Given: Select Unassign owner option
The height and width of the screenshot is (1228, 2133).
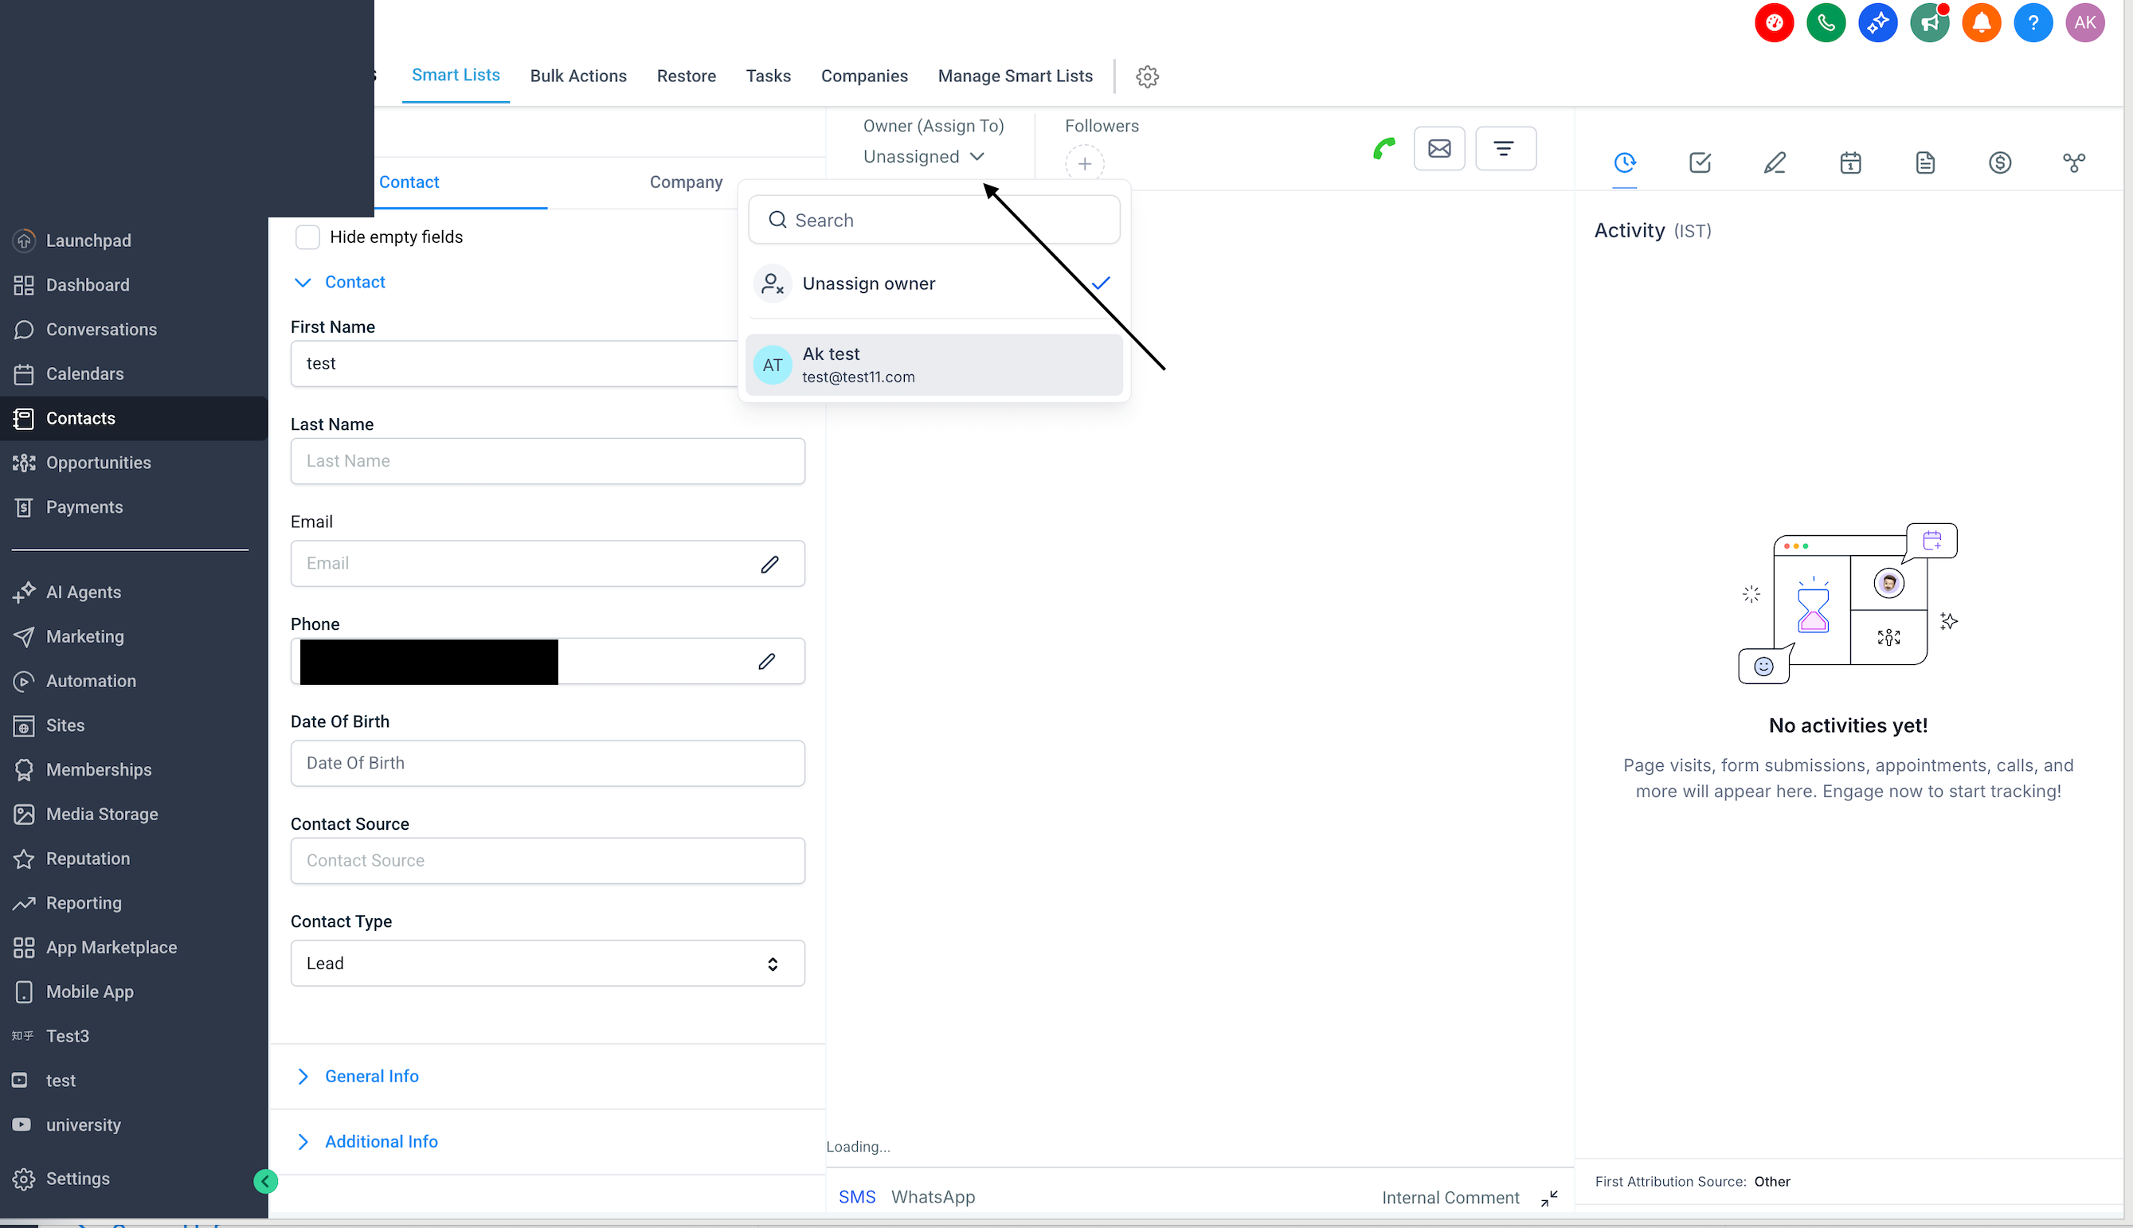Looking at the screenshot, I should [x=933, y=284].
